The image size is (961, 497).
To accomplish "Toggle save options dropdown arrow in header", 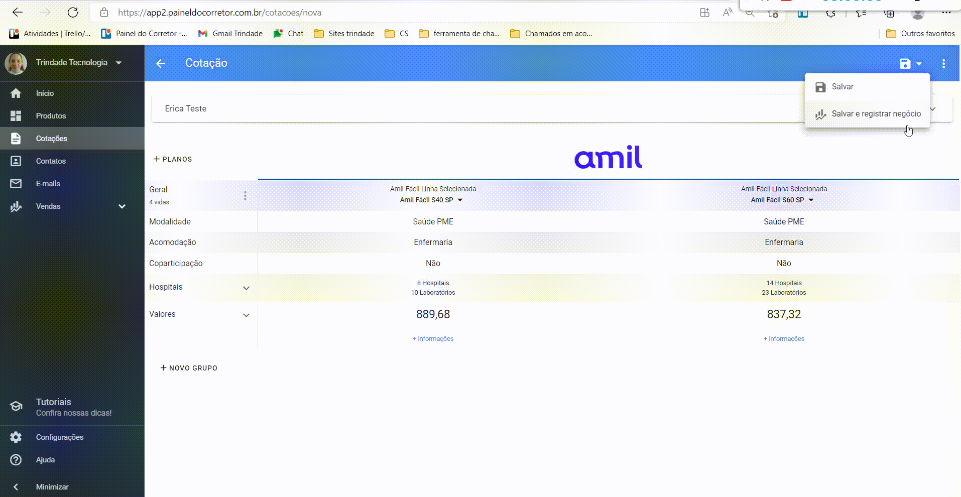I will click(x=919, y=64).
